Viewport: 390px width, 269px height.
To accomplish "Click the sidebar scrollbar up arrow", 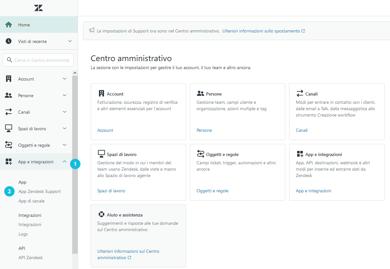I will (75, 73).
